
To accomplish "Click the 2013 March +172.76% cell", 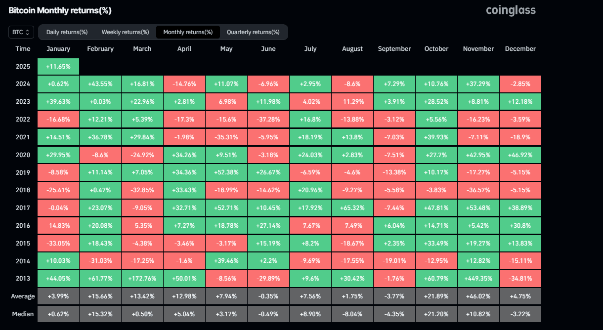I will (142, 278).
